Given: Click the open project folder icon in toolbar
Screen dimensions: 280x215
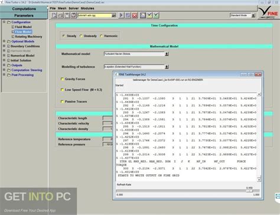Looking at the screenshot, I should tap(60, 15).
